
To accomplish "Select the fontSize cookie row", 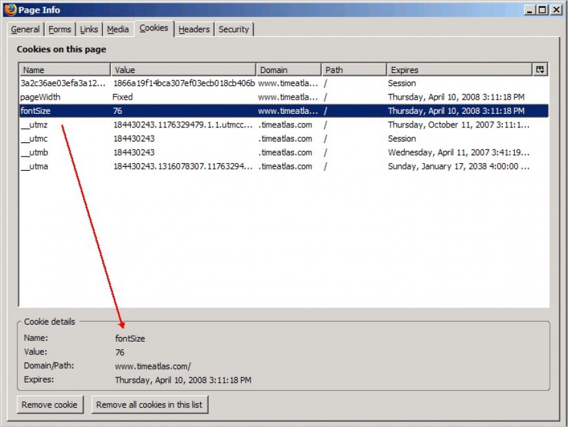I will click(x=284, y=111).
